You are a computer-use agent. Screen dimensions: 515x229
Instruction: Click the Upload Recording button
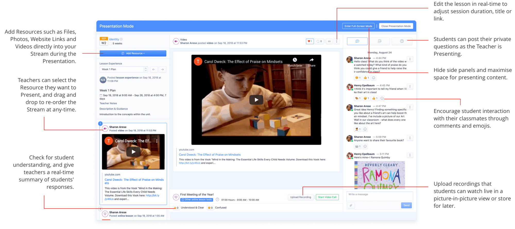(301, 197)
